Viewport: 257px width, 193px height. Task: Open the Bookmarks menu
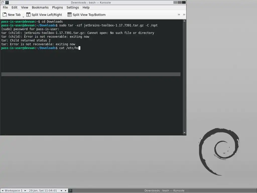[x=40, y=7]
